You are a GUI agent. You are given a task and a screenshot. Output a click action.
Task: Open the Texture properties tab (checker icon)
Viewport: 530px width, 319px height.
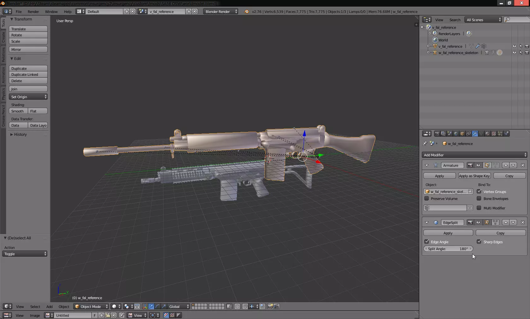pyautogui.click(x=494, y=134)
